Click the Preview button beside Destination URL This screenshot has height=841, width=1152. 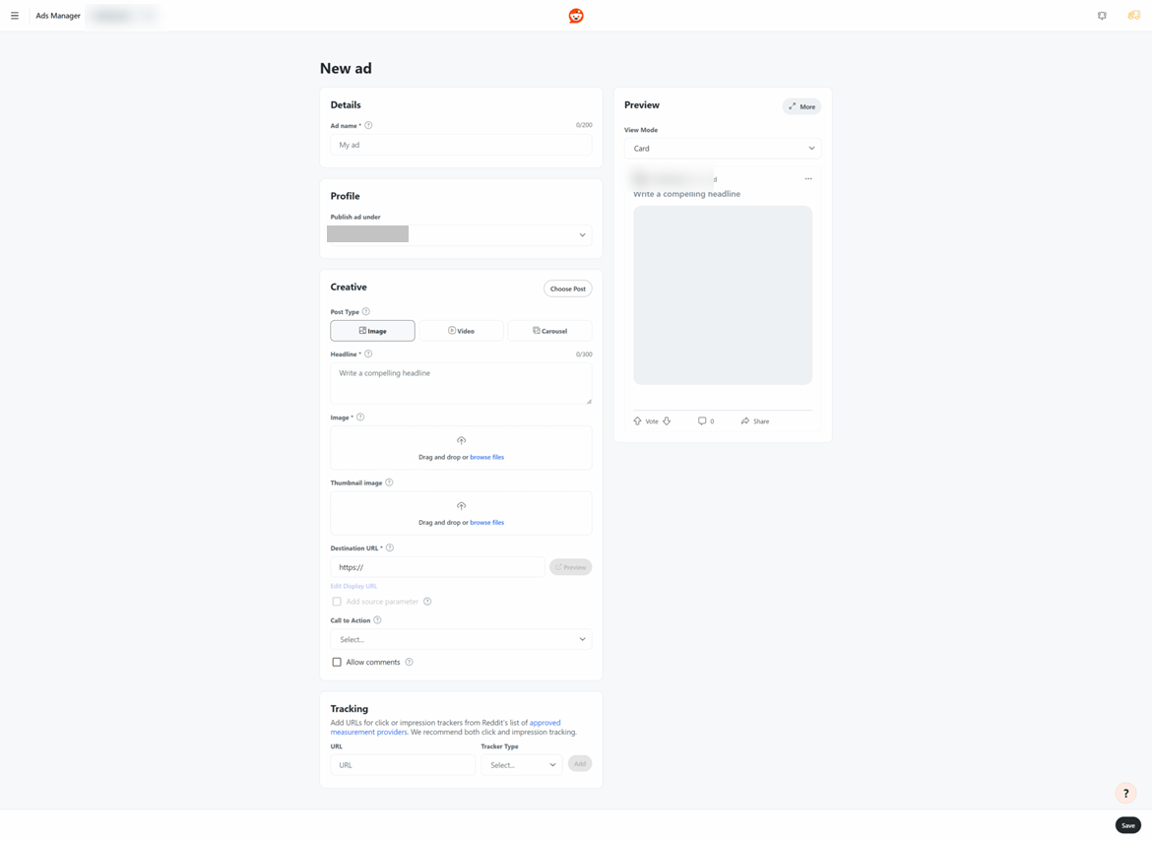pyautogui.click(x=571, y=567)
